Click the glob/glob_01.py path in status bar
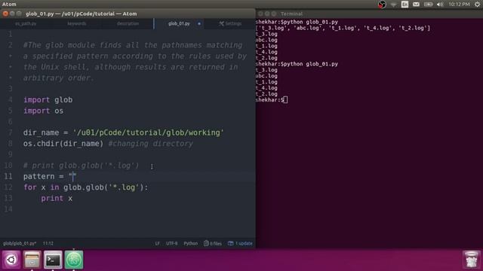This screenshot has width=483, height=271. point(20,243)
